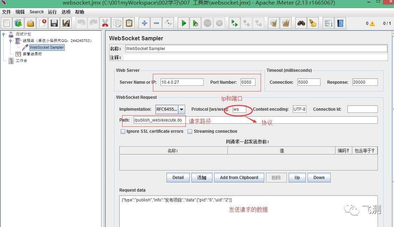Open Search with binoculars icon
The height and width of the screenshot is (227, 394).
click(301, 23)
